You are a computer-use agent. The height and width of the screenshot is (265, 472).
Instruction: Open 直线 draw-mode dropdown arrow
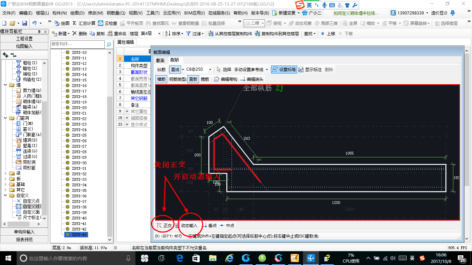pyautogui.click(x=183, y=69)
